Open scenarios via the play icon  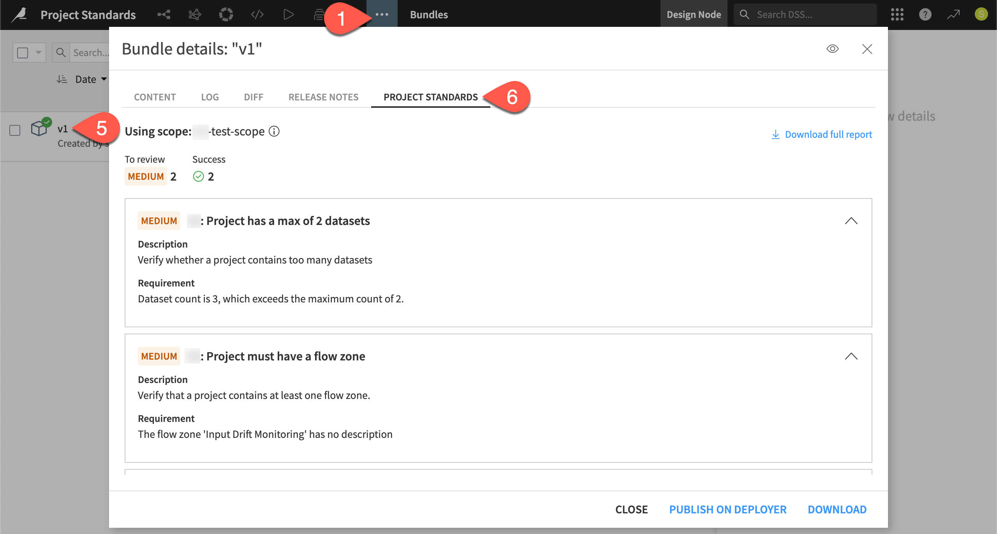pyautogui.click(x=288, y=14)
